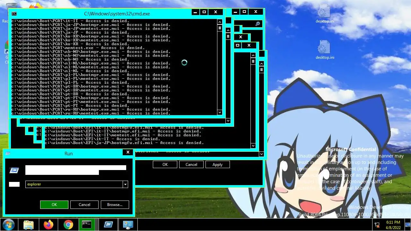
Task: Open the Personalization taskbar button
Action: point(128,225)
